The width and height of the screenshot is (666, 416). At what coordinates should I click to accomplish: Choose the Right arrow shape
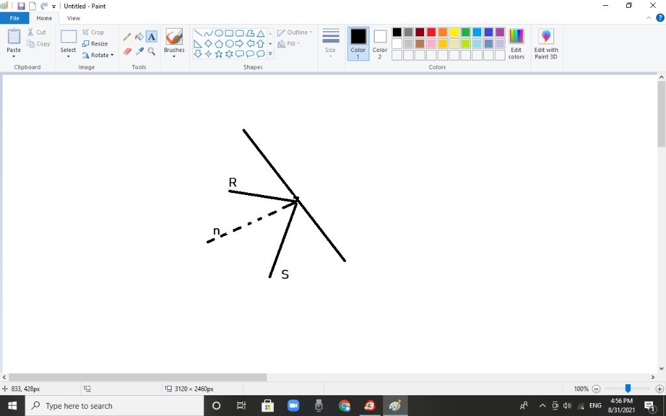[x=239, y=44]
